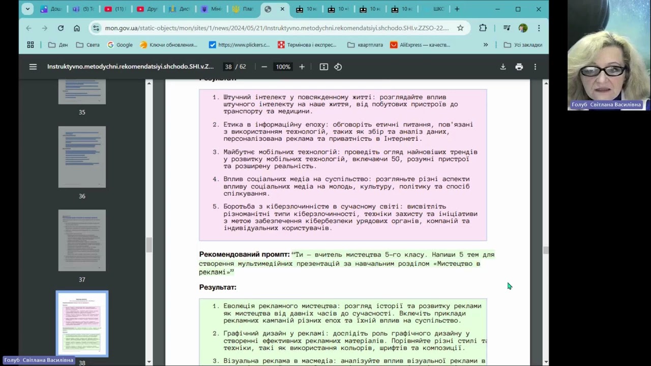This screenshot has height=366, width=651.
Task: Click the thumbnail panel scroll down arrow
Action: click(149, 361)
